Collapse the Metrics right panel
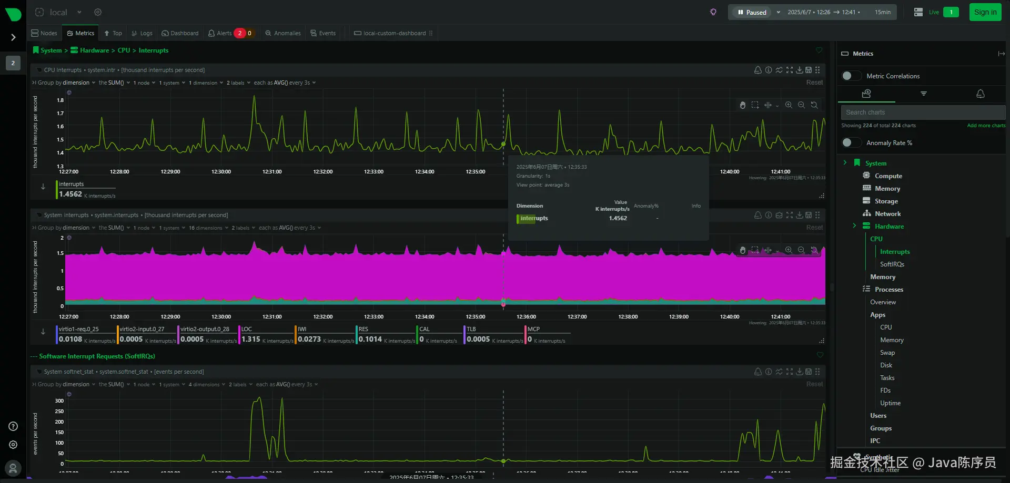The image size is (1010, 483). click(x=1001, y=54)
